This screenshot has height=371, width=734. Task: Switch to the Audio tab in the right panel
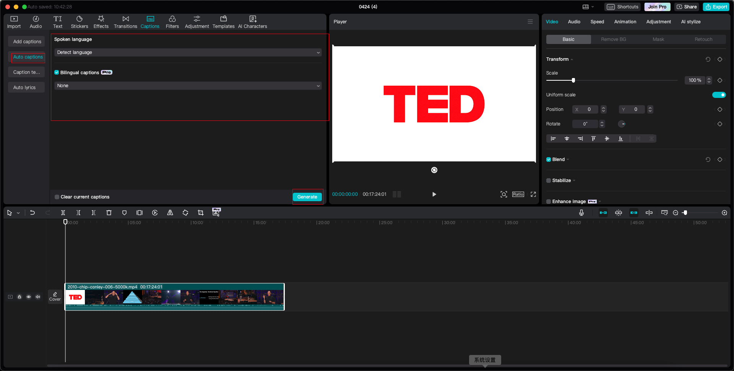574,22
